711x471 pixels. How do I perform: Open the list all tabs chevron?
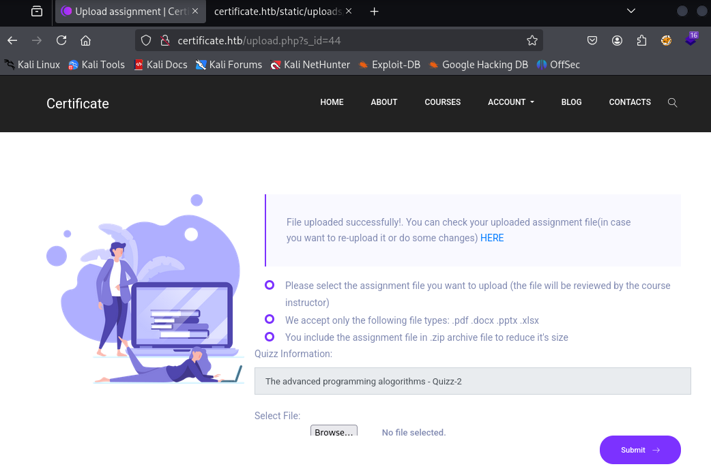(631, 11)
